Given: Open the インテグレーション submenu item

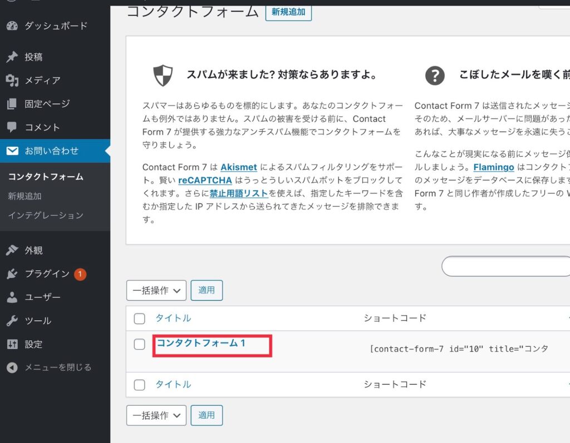Looking at the screenshot, I should tap(46, 215).
